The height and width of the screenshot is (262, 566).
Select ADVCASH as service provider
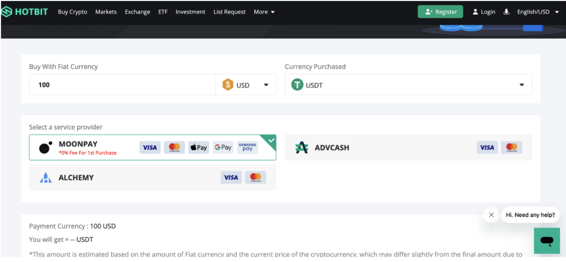click(332, 148)
